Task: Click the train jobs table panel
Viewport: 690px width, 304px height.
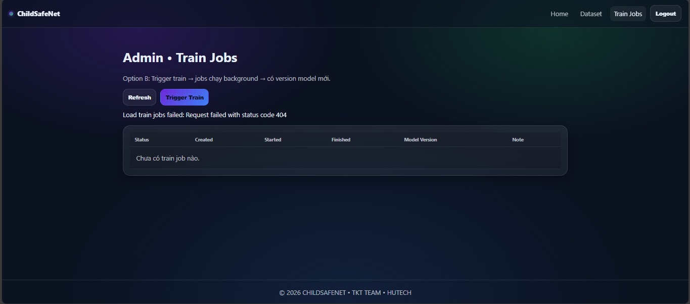Action: coord(345,150)
